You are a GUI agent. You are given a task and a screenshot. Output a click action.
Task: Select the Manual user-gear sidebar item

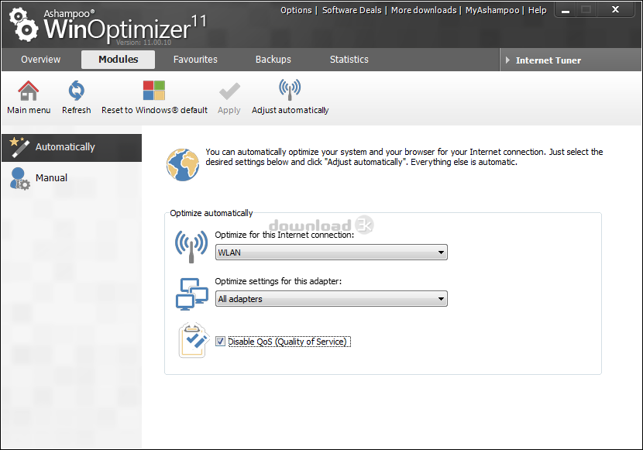71,179
